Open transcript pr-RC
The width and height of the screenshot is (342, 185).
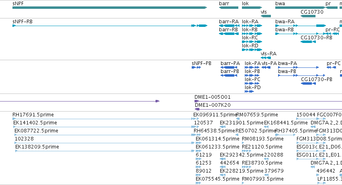(333, 29)
